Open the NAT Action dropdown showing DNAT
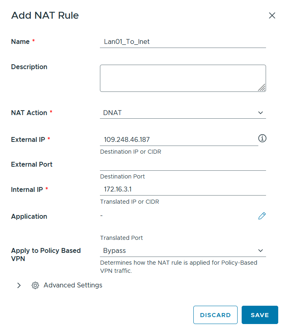The width and height of the screenshot is (290, 335). (183, 113)
